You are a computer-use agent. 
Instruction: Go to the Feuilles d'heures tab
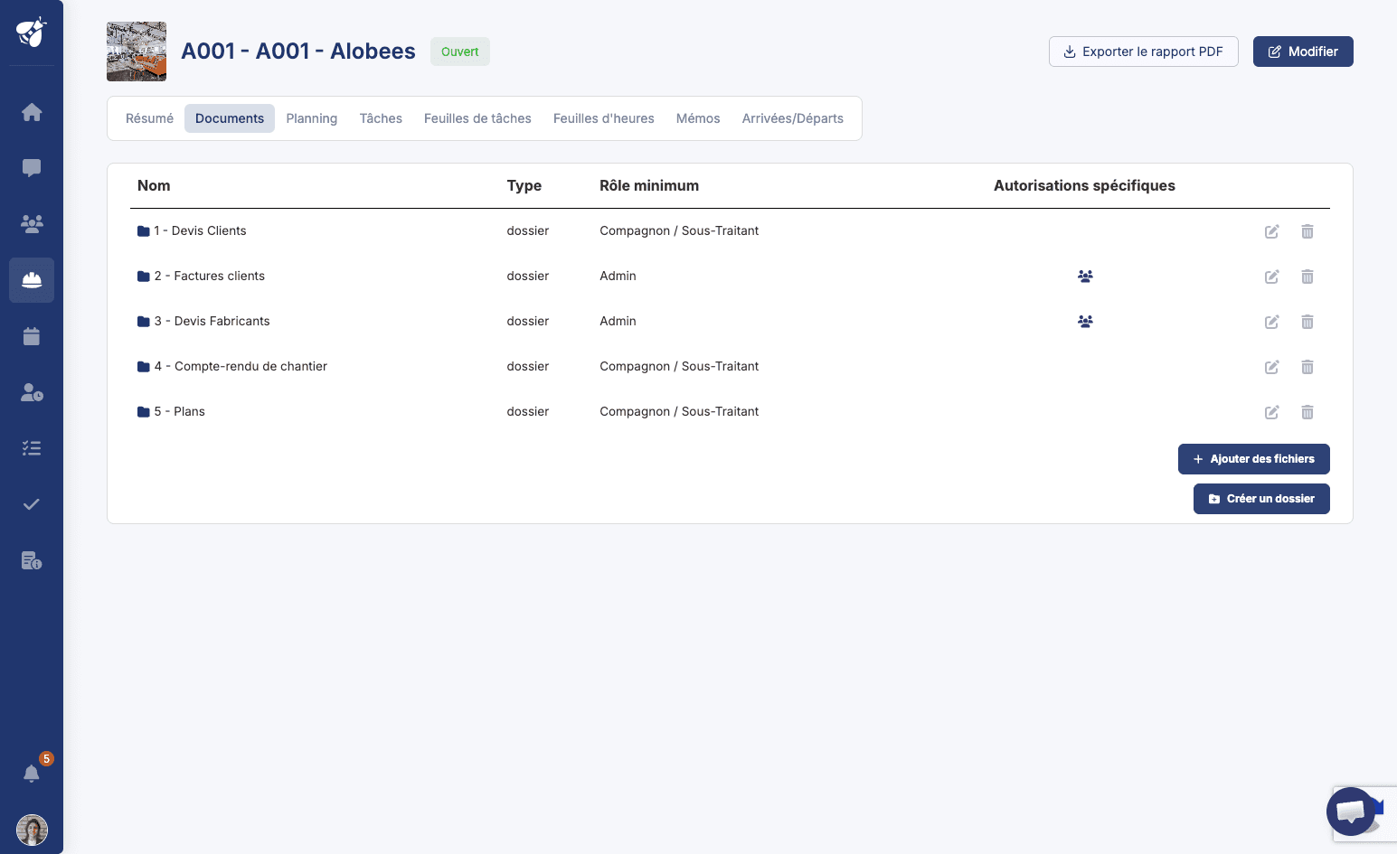[x=604, y=118]
